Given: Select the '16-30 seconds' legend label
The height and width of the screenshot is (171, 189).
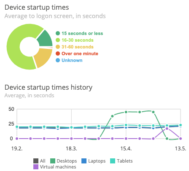Looking at the screenshot, I should pos(78,40).
